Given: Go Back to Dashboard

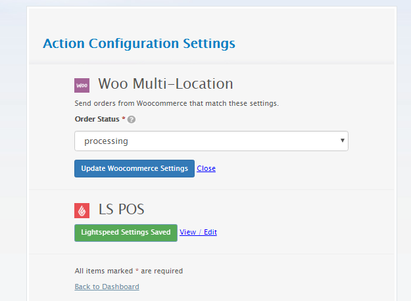Looking at the screenshot, I should point(107,287).
